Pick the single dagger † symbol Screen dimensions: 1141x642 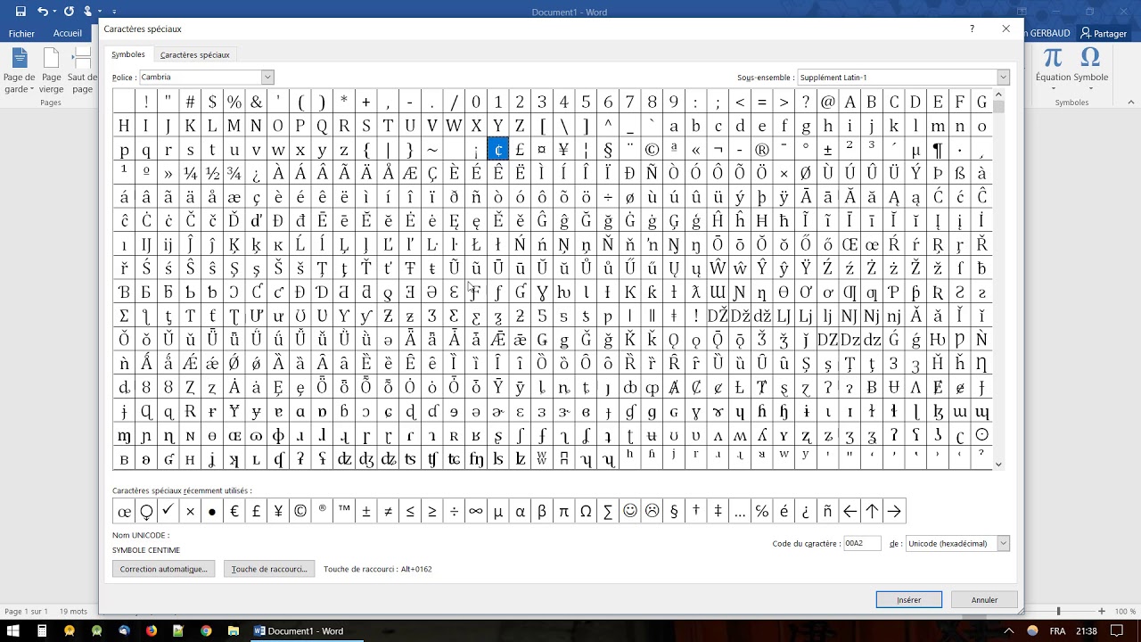point(695,511)
